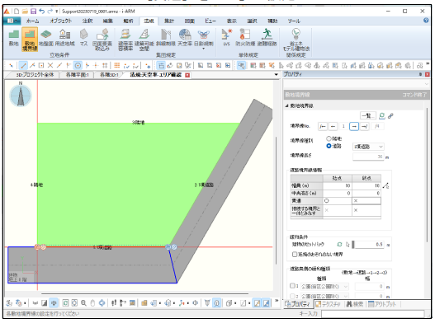Click the 建物のセットバック slider field

(x=368, y=245)
